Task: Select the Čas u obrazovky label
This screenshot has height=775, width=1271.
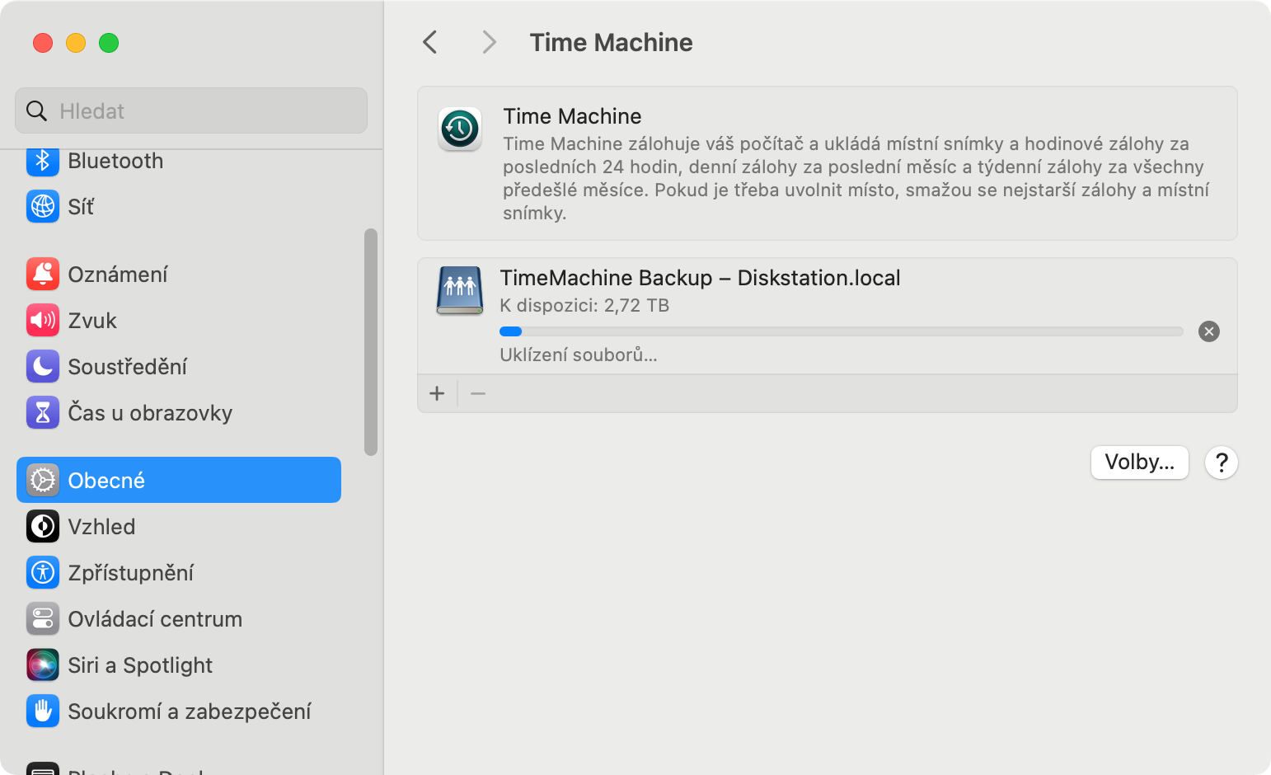Action: tap(150, 413)
